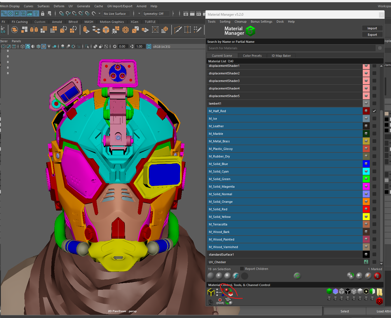This screenshot has height=318, width=391.
Task: Toggle use all lights bulb icon
Action: (x=49, y=46)
